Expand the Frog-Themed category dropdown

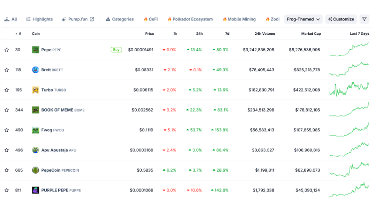click(303, 19)
